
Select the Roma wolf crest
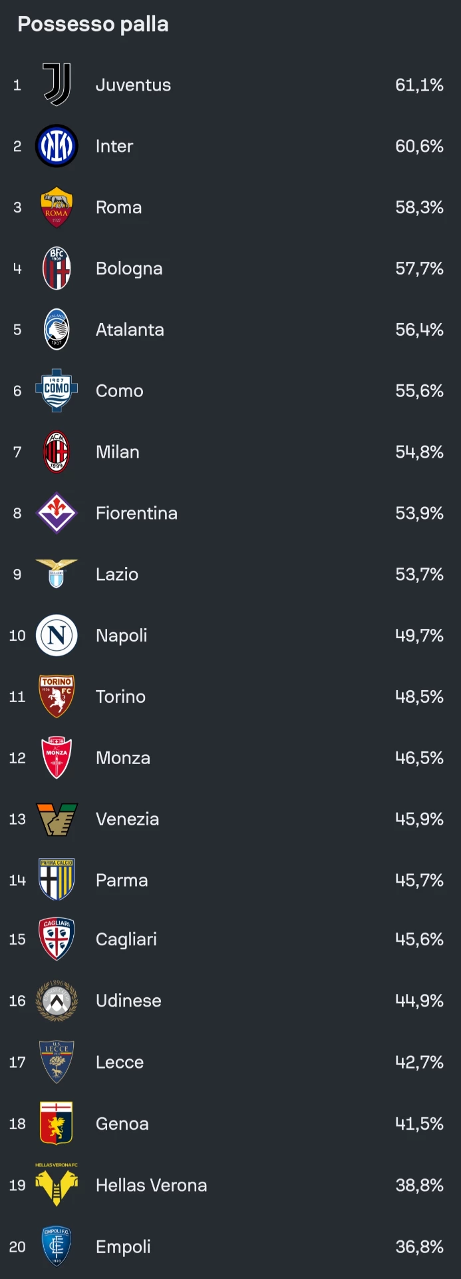click(x=57, y=207)
